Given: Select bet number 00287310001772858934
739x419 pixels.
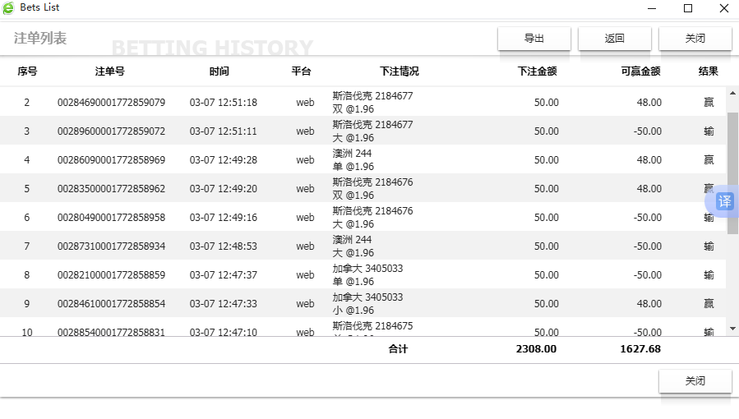Looking at the screenshot, I should (111, 246).
